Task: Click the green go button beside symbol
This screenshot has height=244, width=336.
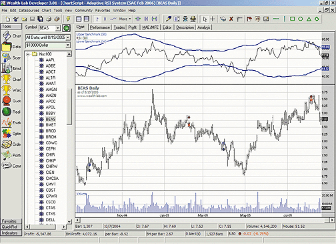Action: (x=66, y=28)
